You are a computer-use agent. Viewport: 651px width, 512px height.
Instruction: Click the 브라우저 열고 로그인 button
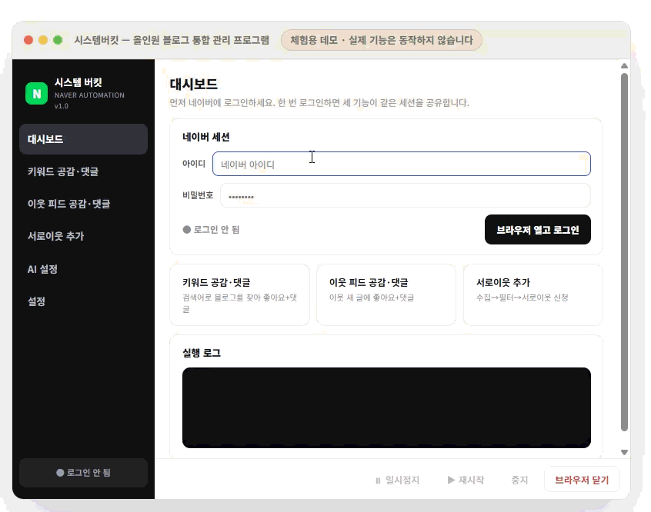coord(538,229)
